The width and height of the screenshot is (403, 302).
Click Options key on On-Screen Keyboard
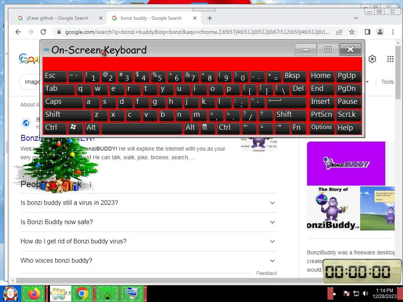[x=322, y=128]
